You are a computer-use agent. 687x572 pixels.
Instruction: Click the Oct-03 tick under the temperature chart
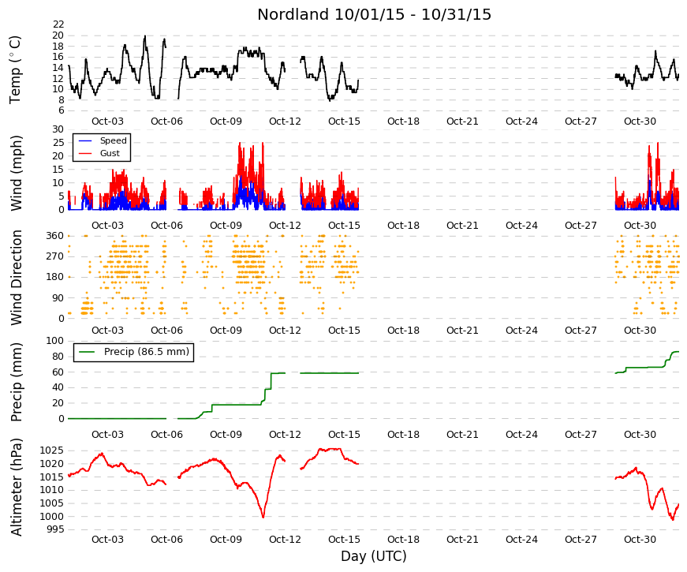pyautogui.click(x=107, y=122)
